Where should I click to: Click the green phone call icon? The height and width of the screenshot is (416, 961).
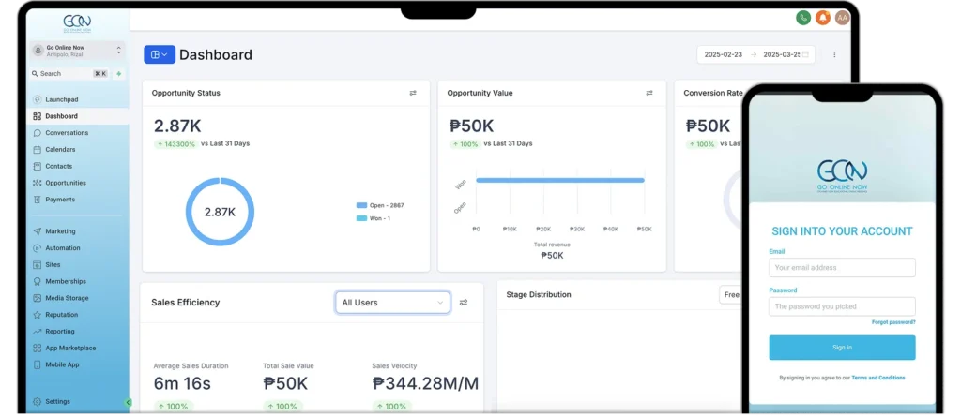point(803,18)
